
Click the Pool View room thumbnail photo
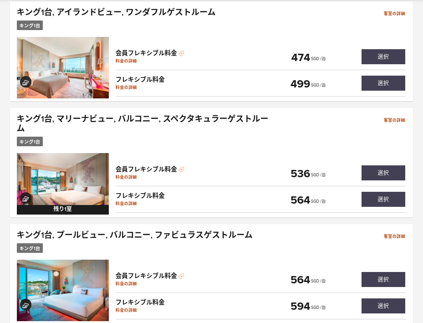63,290
